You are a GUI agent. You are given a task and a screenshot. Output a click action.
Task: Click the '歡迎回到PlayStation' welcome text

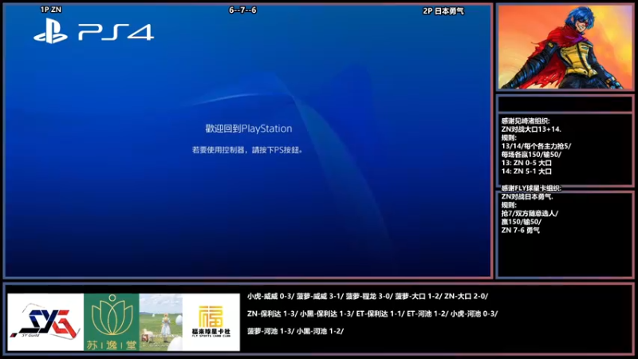click(249, 128)
